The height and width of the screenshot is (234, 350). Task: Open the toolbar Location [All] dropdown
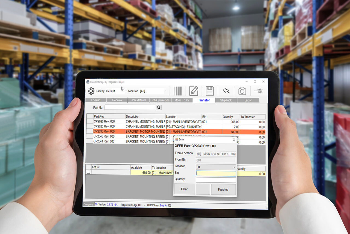(x=165, y=91)
